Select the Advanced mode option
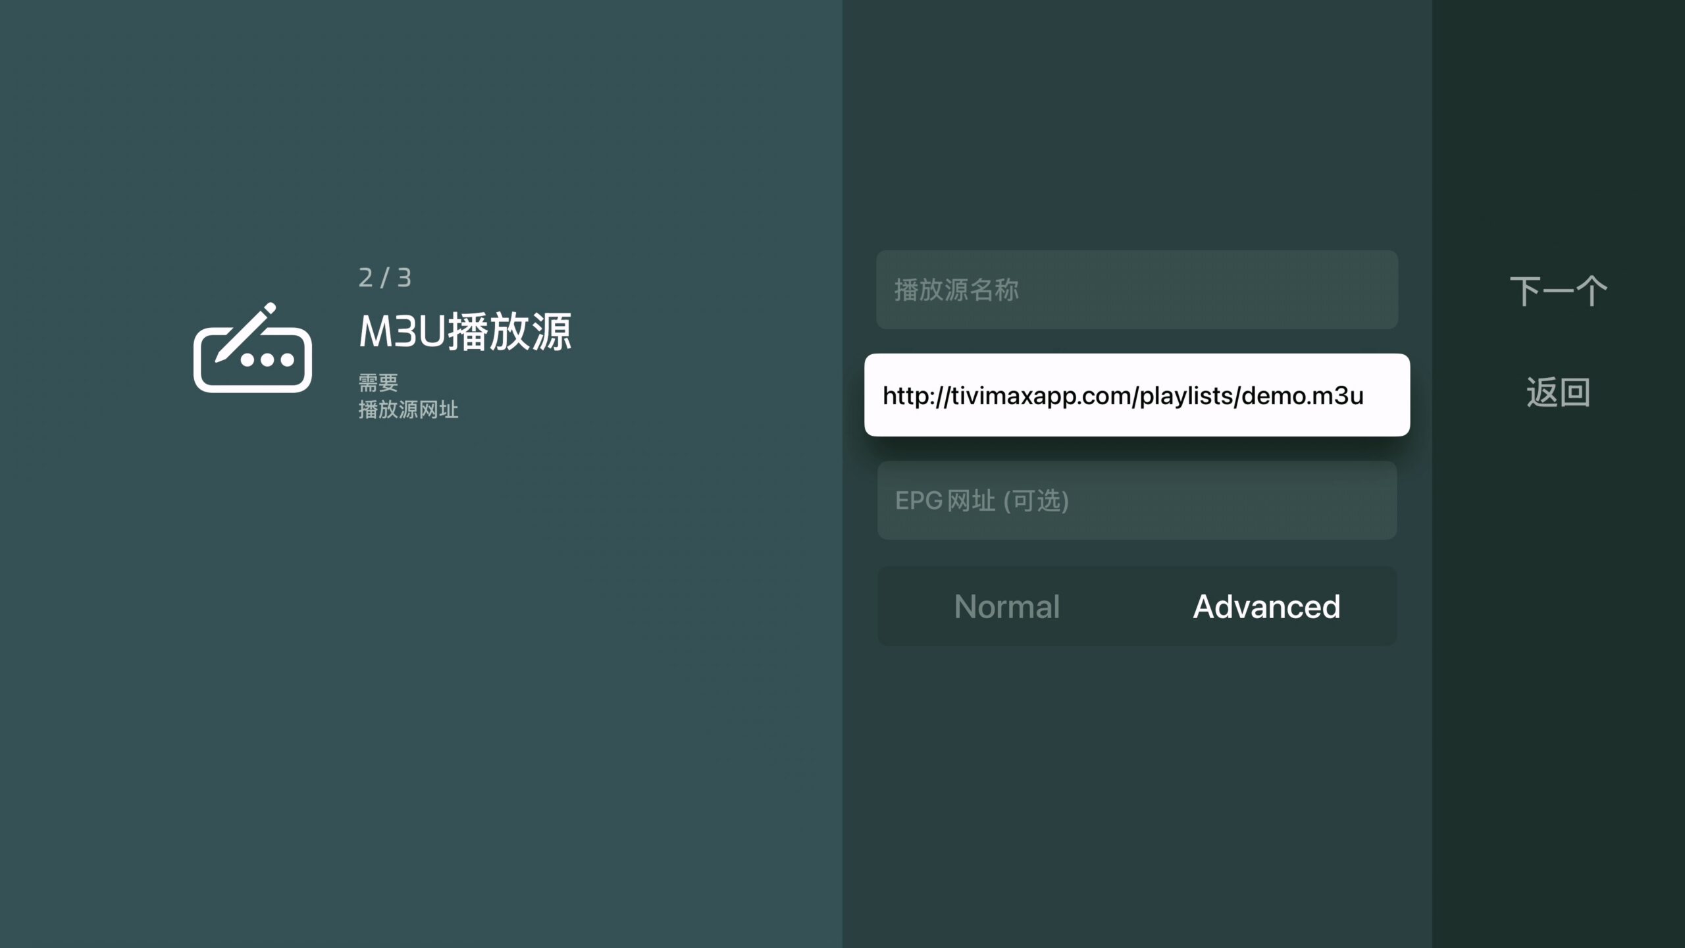The width and height of the screenshot is (1685, 948). 1266,606
